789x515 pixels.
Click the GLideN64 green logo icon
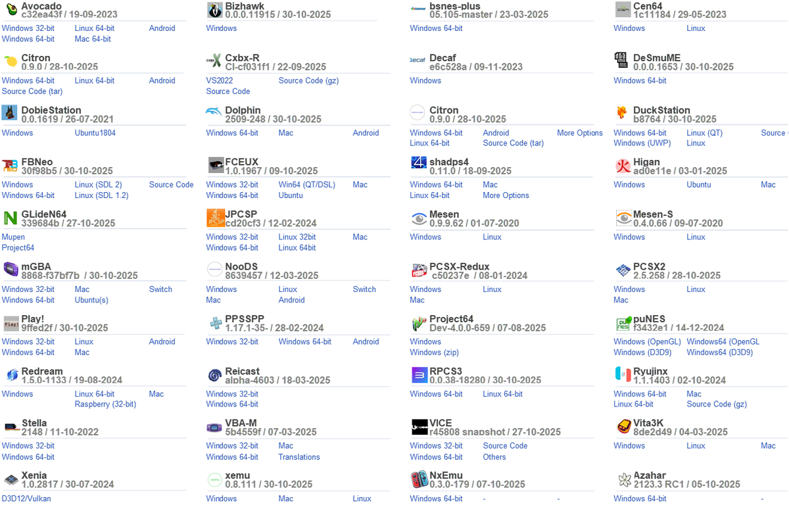pyautogui.click(x=9, y=218)
